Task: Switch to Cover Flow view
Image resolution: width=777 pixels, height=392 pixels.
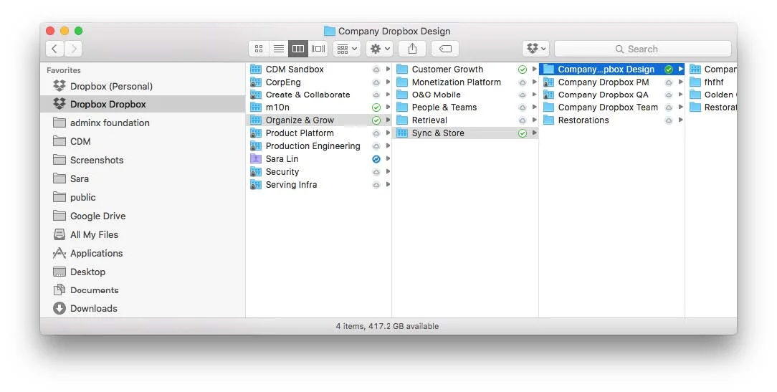Action: coord(318,49)
